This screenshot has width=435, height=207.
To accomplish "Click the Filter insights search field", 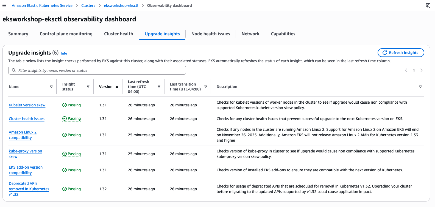I will click(97, 70).
